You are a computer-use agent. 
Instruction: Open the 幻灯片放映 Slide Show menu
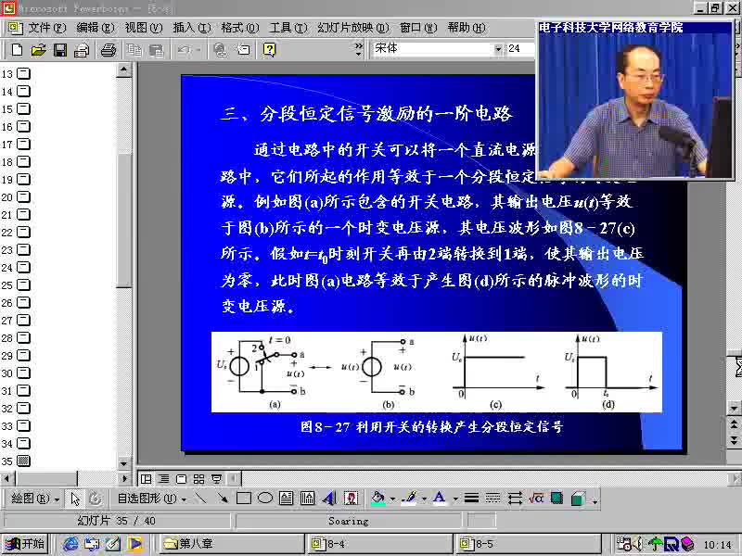click(353, 28)
